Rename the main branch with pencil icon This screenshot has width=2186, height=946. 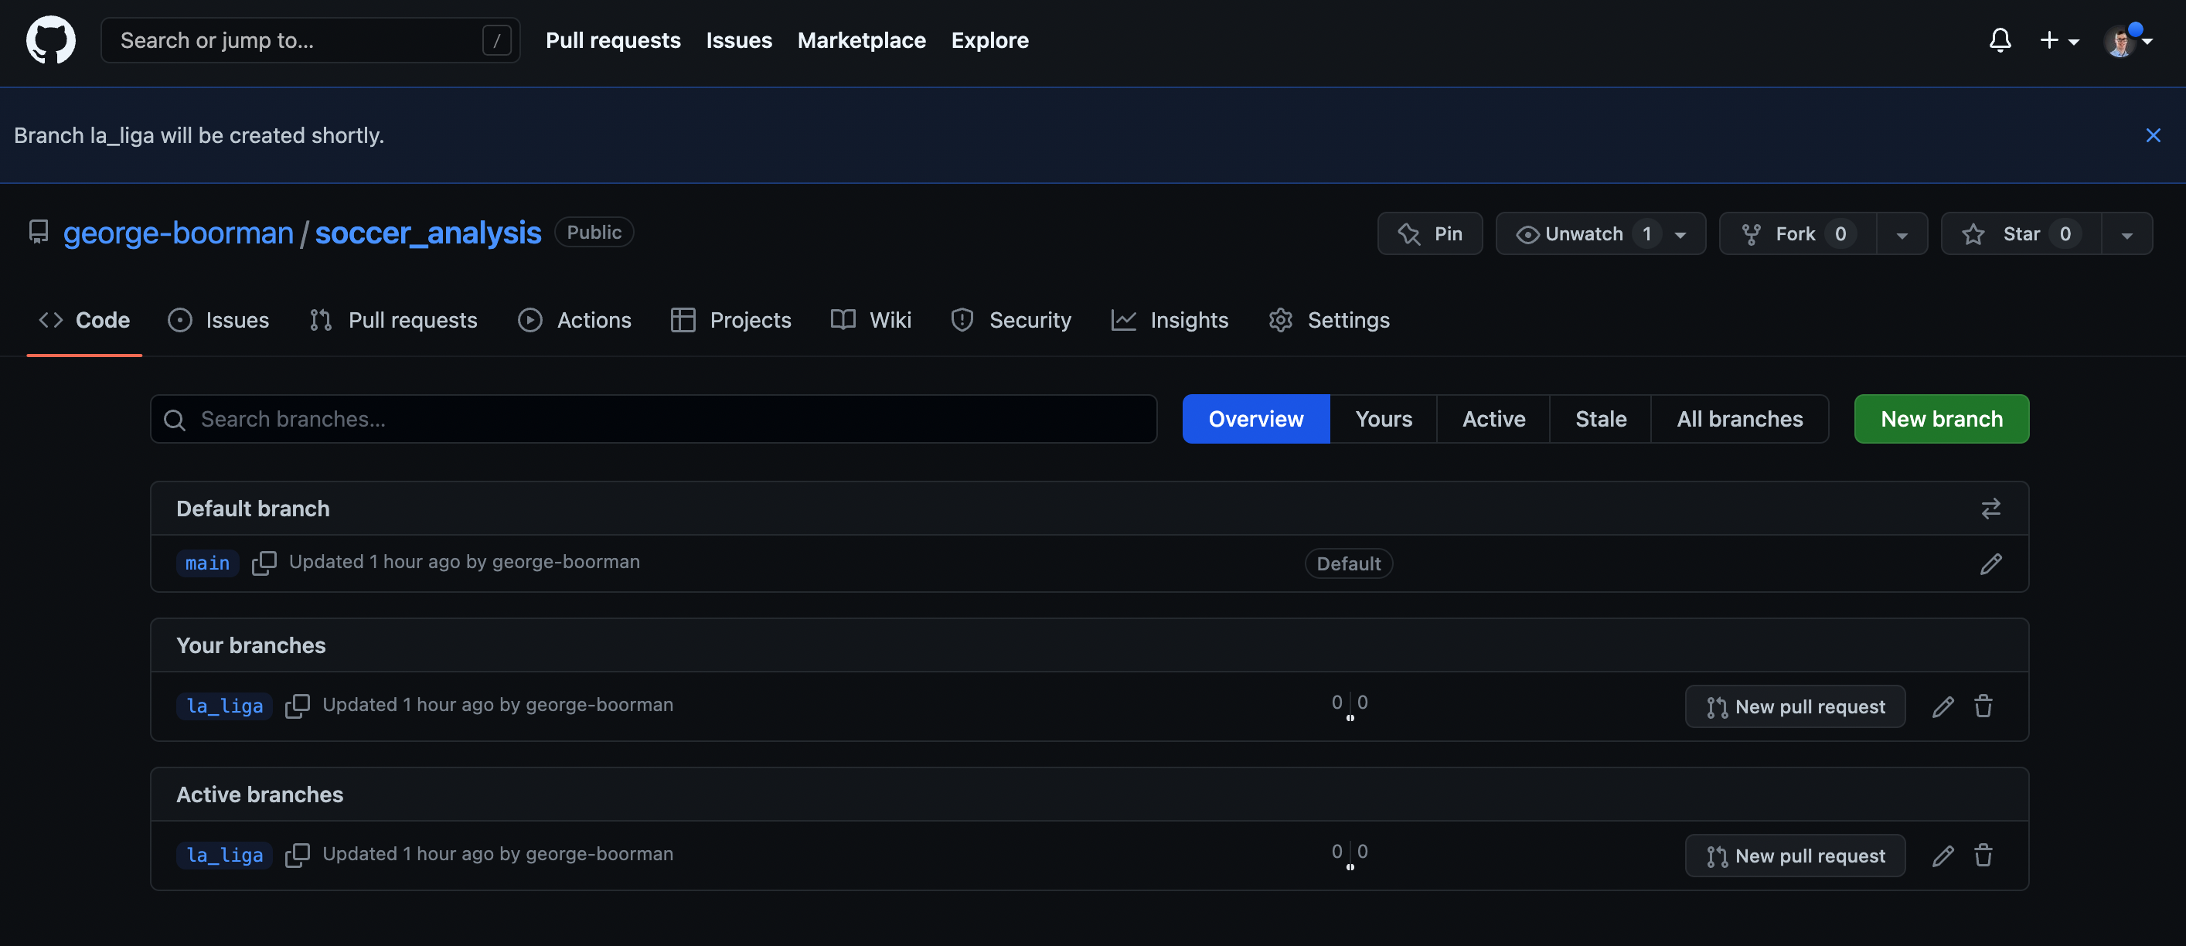[x=1991, y=563]
